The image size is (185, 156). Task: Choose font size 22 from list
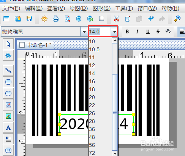[x=100, y=105]
